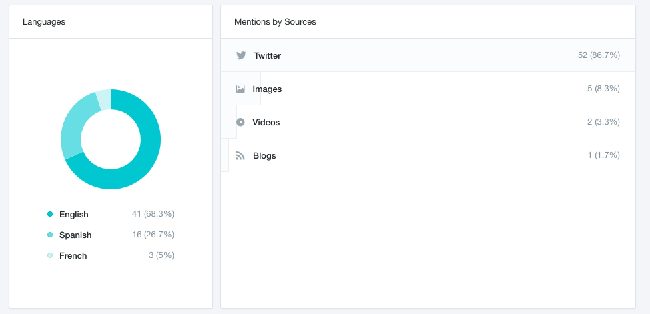
Task: Click the Videos play icon
Action: 240,122
